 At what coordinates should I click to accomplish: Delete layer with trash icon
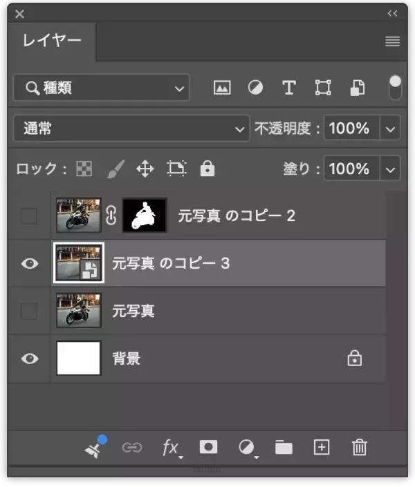[359, 447]
